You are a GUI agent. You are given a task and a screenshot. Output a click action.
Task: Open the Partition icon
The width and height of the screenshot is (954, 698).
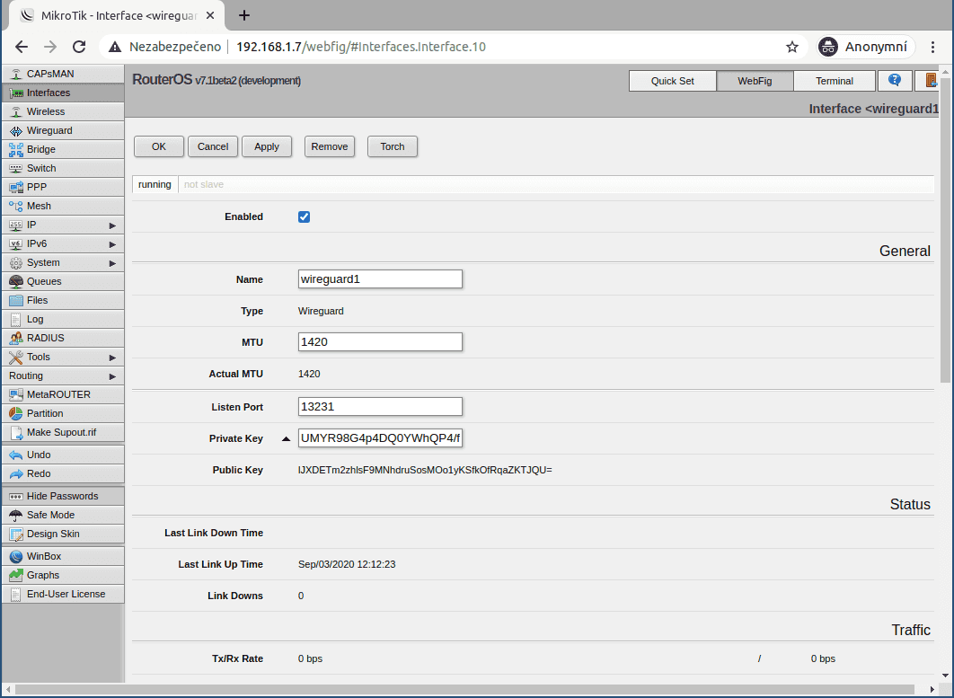coord(16,413)
